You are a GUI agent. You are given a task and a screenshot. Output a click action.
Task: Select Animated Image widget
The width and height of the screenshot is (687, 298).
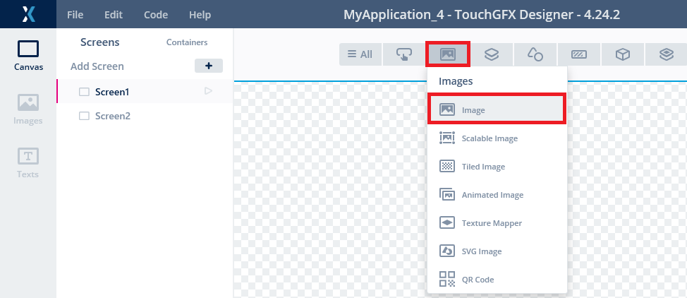tap(497, 194)
